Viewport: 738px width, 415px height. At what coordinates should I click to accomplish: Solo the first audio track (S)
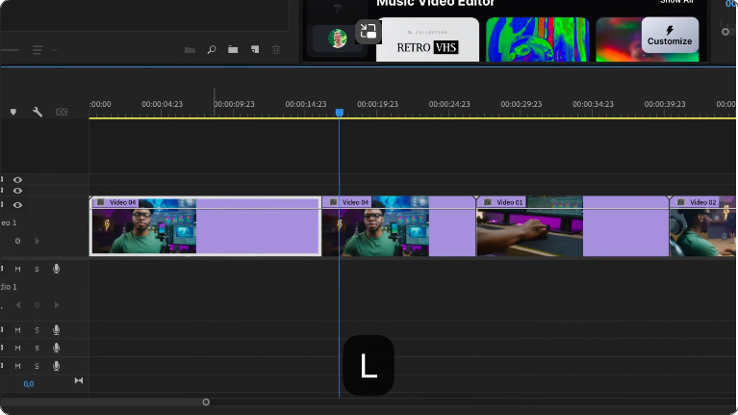point(37,269)
